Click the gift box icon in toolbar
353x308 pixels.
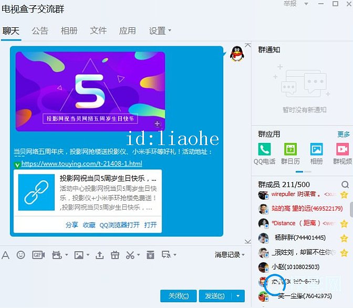pyautogui.click(x=115, y=255)
